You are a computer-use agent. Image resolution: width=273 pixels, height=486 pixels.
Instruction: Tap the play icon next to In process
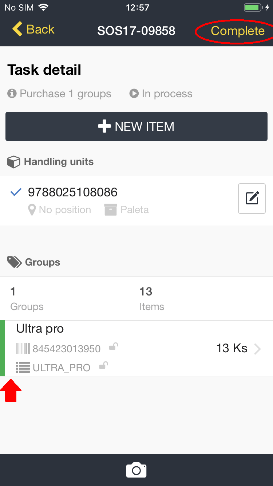click(x=134, y=94)
